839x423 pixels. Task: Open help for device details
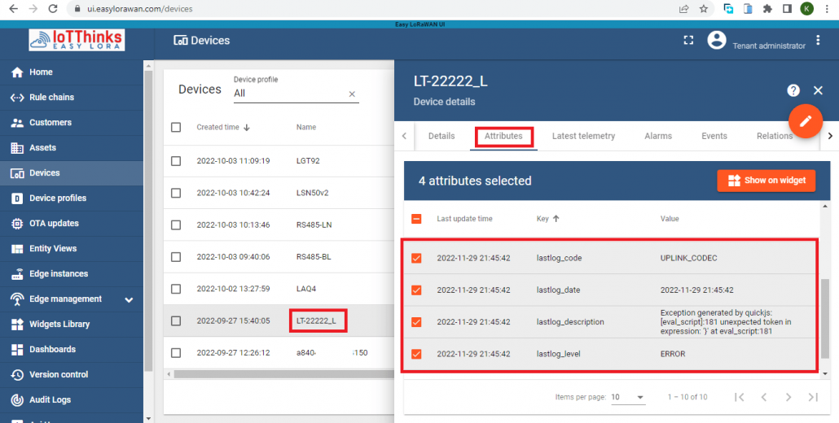point(793,91)
